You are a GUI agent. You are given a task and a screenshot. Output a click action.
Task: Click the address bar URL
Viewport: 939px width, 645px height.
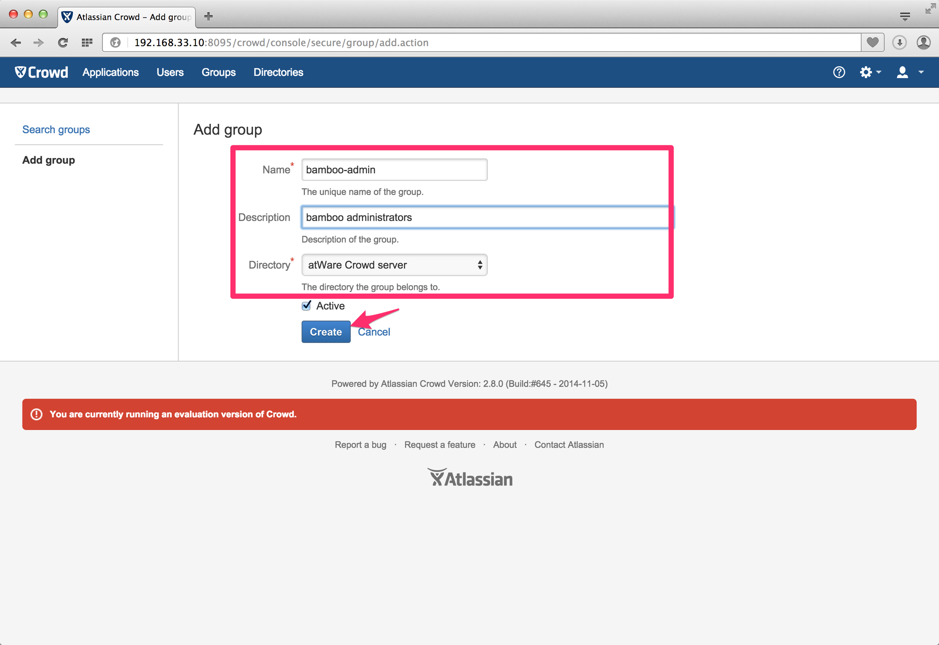(282, 42)
